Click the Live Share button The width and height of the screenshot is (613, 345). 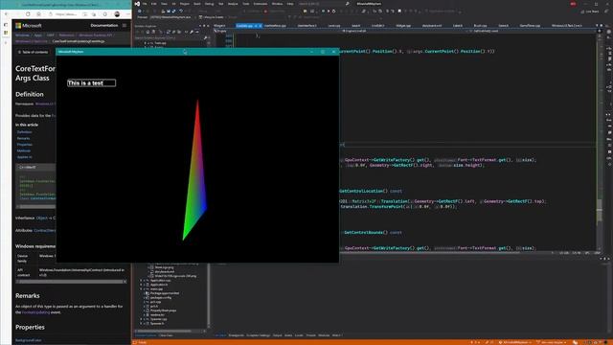(x=590, y=11)
